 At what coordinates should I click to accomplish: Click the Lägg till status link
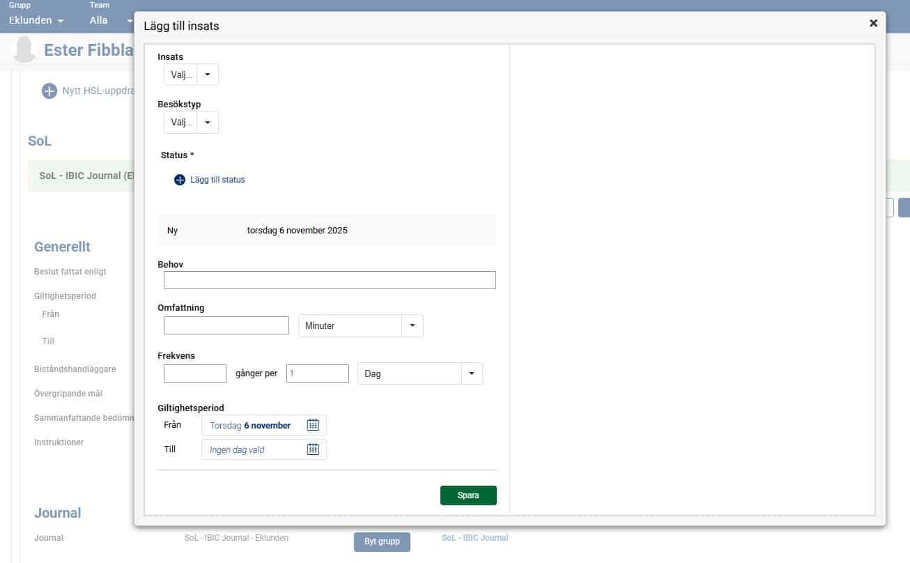217,180
